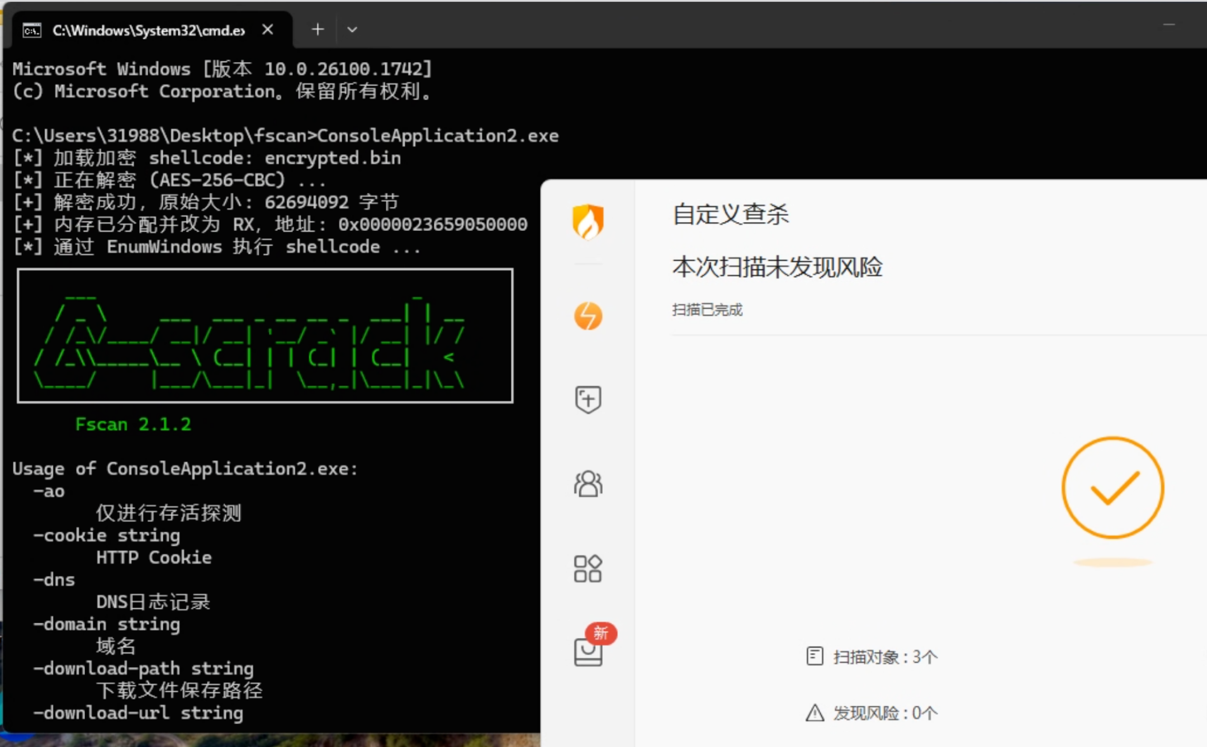The width and height of the screenshot is (1207, 747).
Task: Open the visitor control people icon
Action: pyautogui.click(x=588, y=484)
